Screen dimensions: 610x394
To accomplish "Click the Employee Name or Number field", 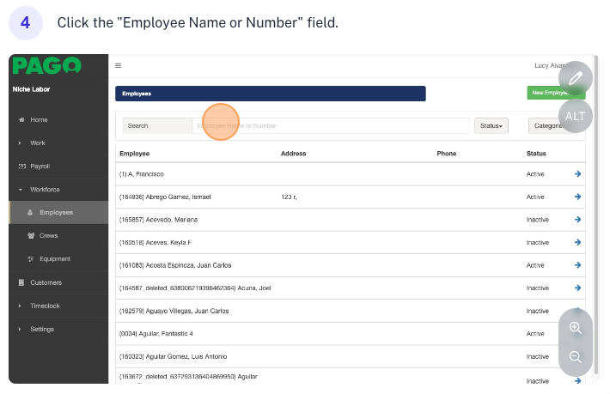I will (331, 125).
